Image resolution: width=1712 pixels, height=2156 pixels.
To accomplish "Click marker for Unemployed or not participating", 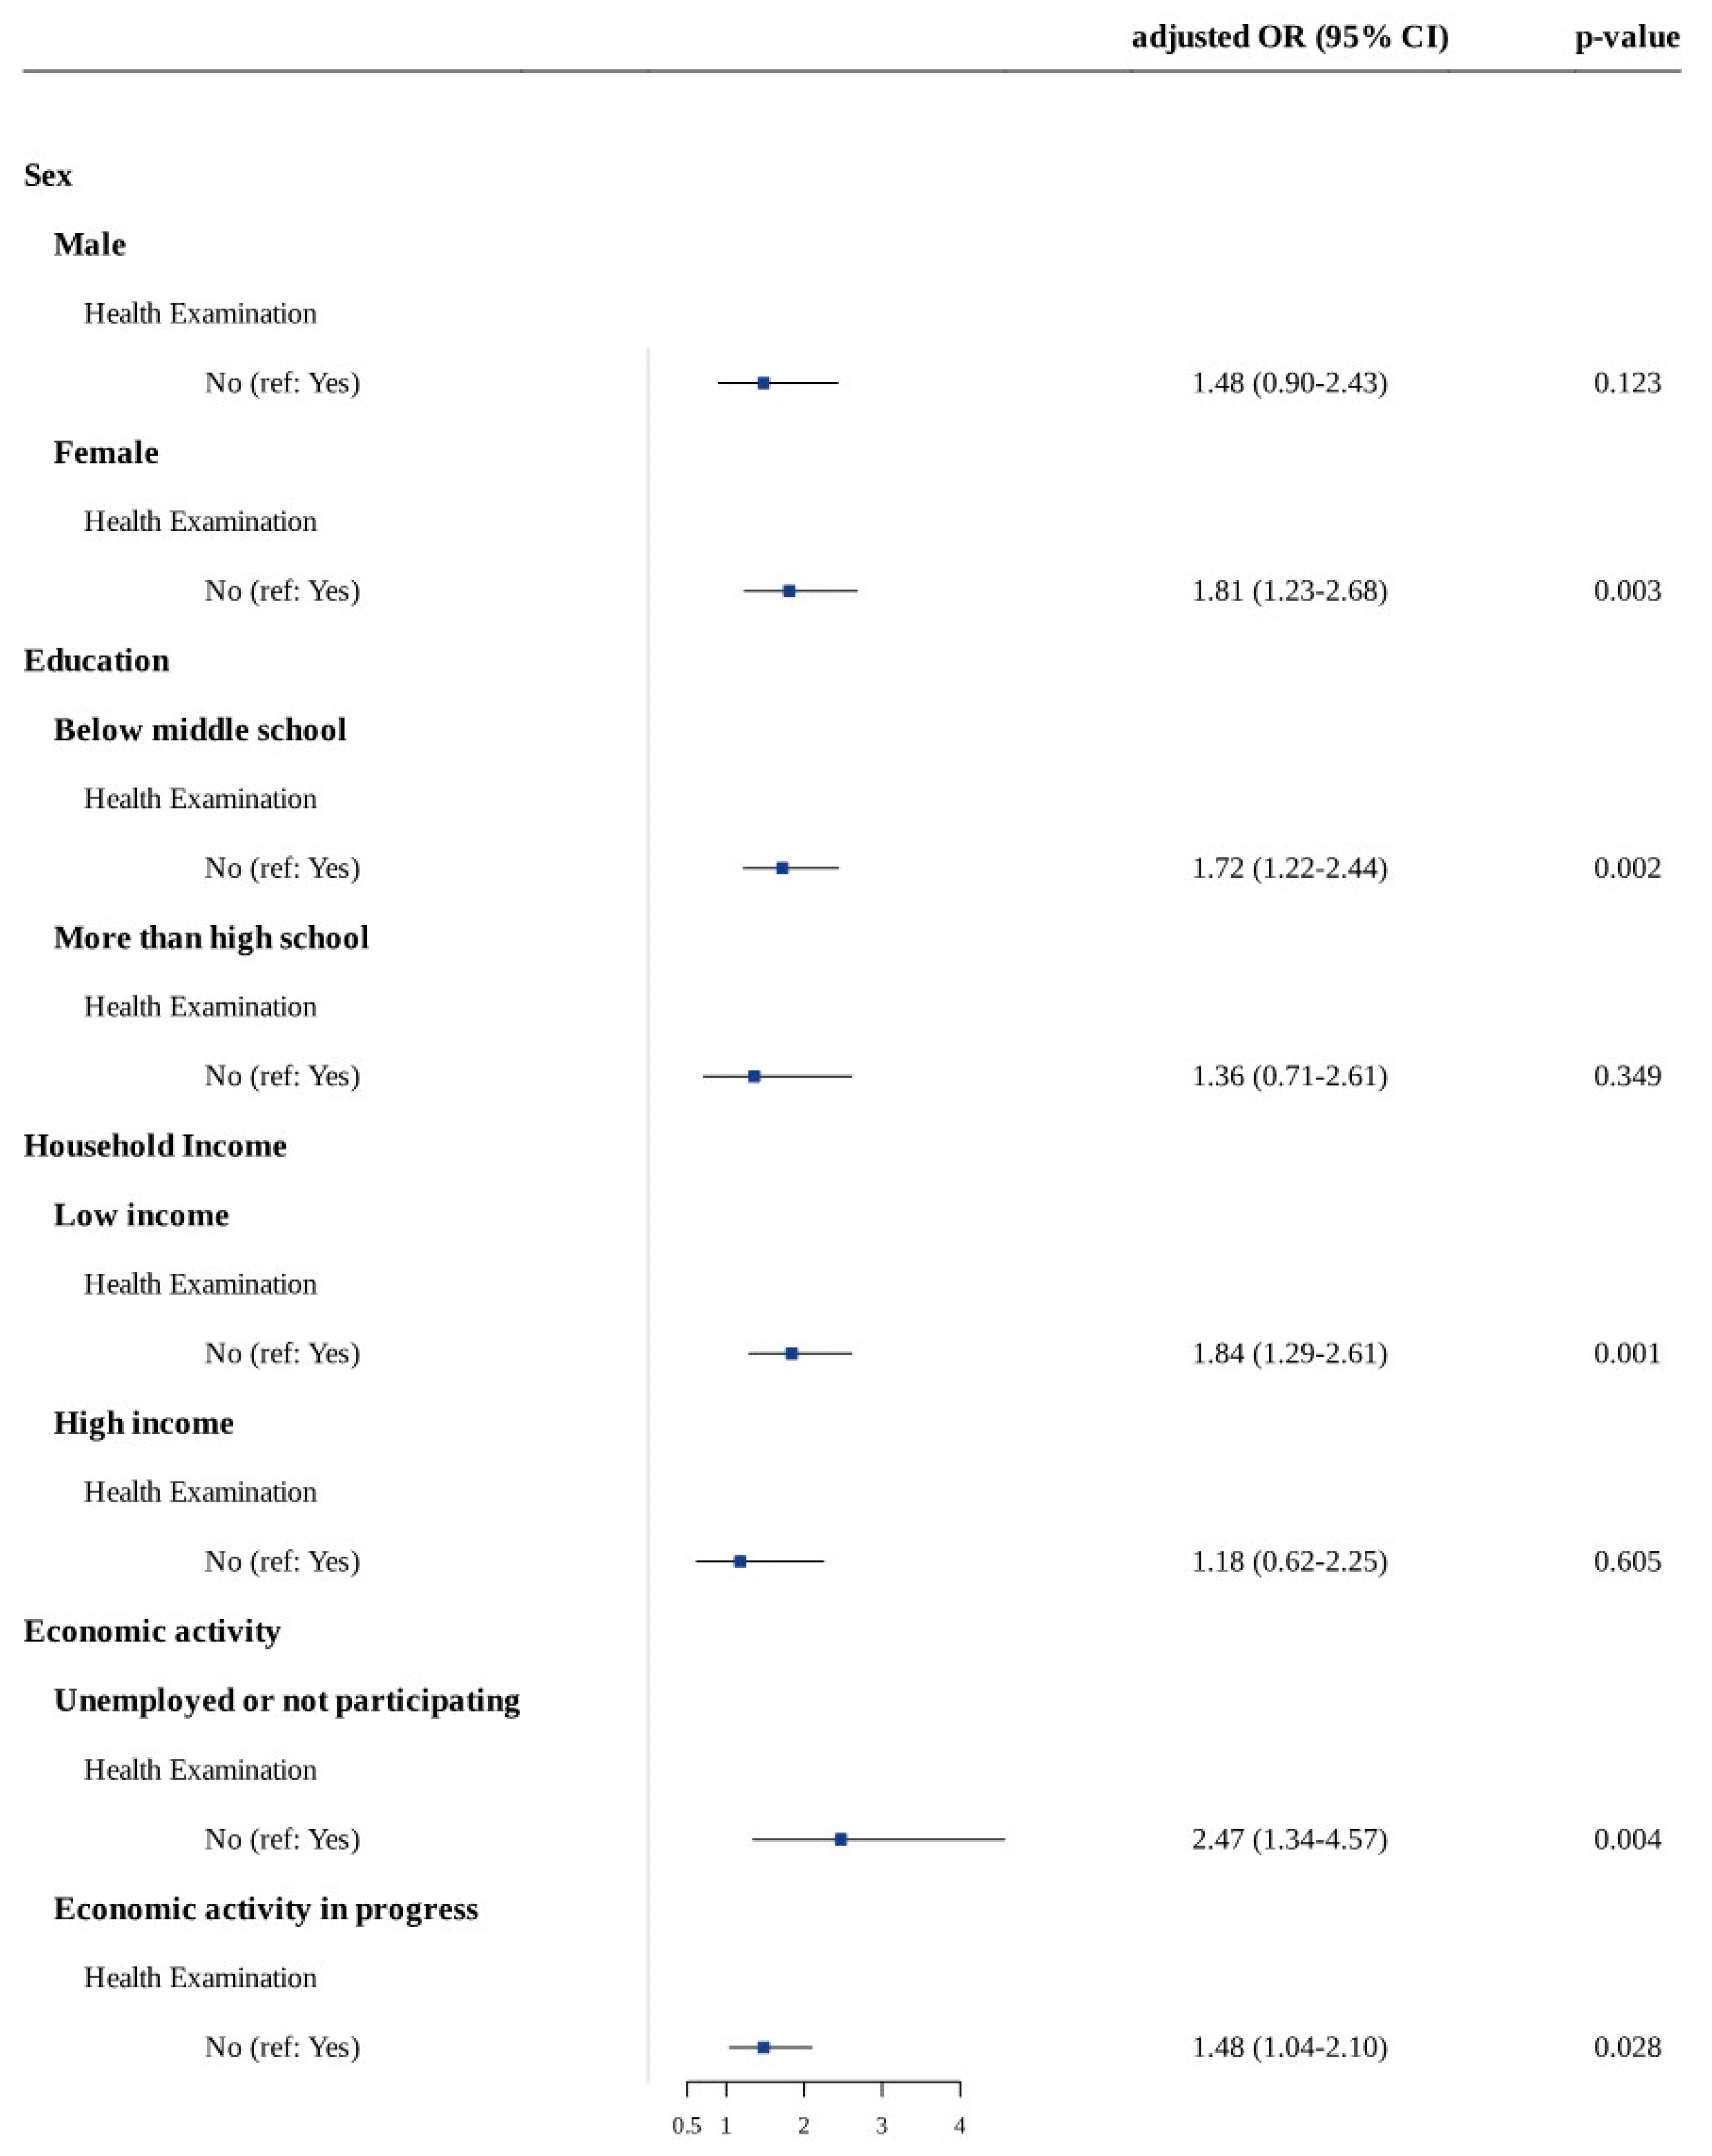I will tap(840, 1839).
